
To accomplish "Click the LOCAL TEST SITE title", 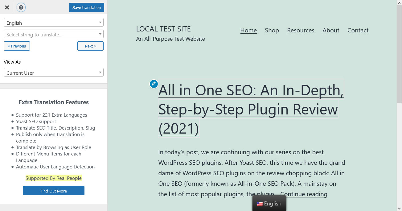I will [x=163, y=29].
